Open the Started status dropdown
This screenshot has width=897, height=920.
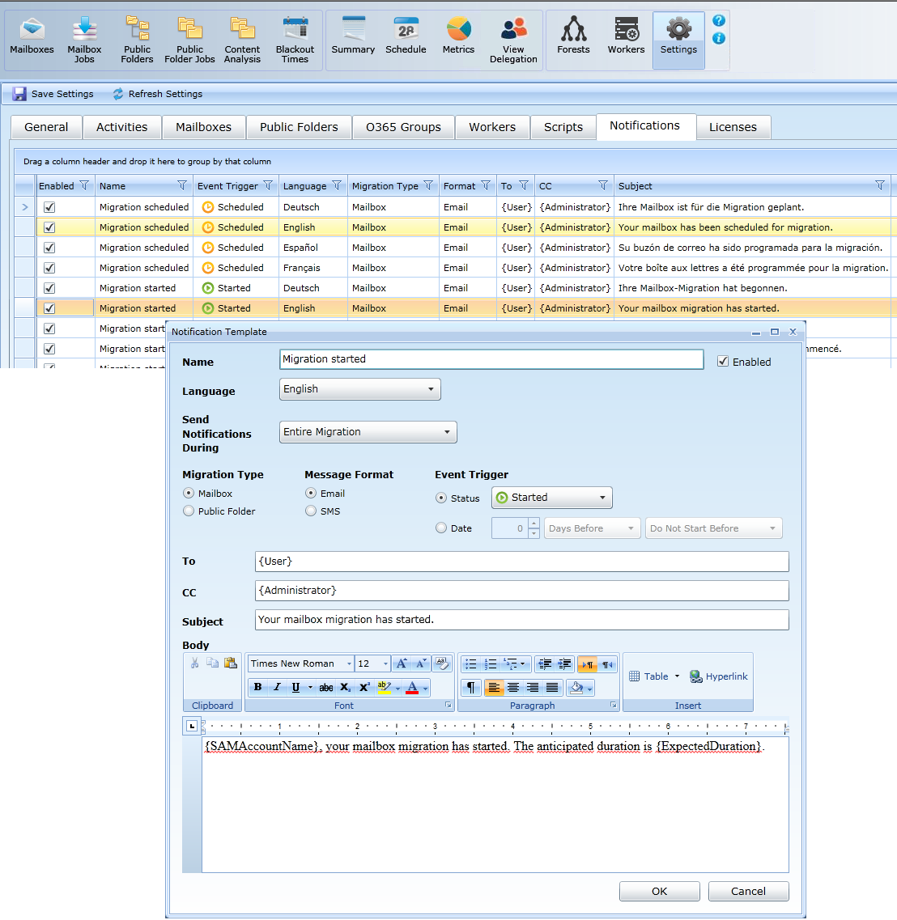(x=551, y=498)
